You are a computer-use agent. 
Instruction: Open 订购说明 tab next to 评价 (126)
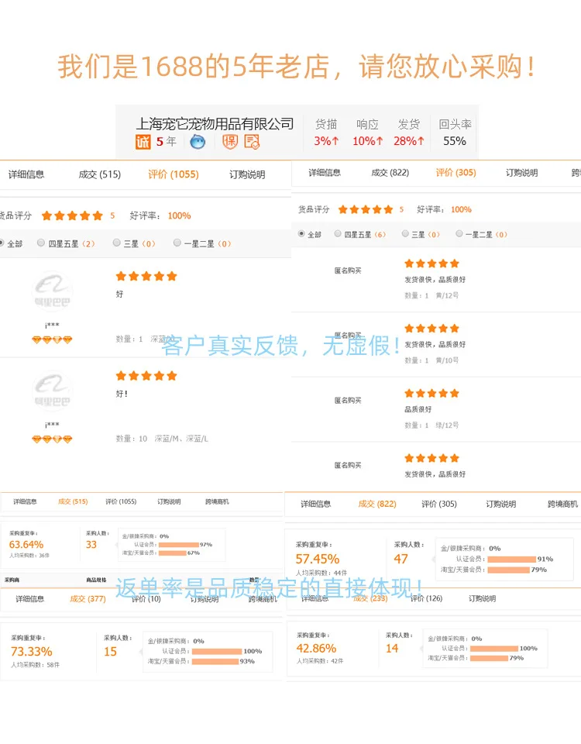483,598
